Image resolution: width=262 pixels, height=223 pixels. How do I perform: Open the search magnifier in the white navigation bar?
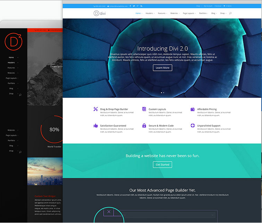click(x=230, y=13)
